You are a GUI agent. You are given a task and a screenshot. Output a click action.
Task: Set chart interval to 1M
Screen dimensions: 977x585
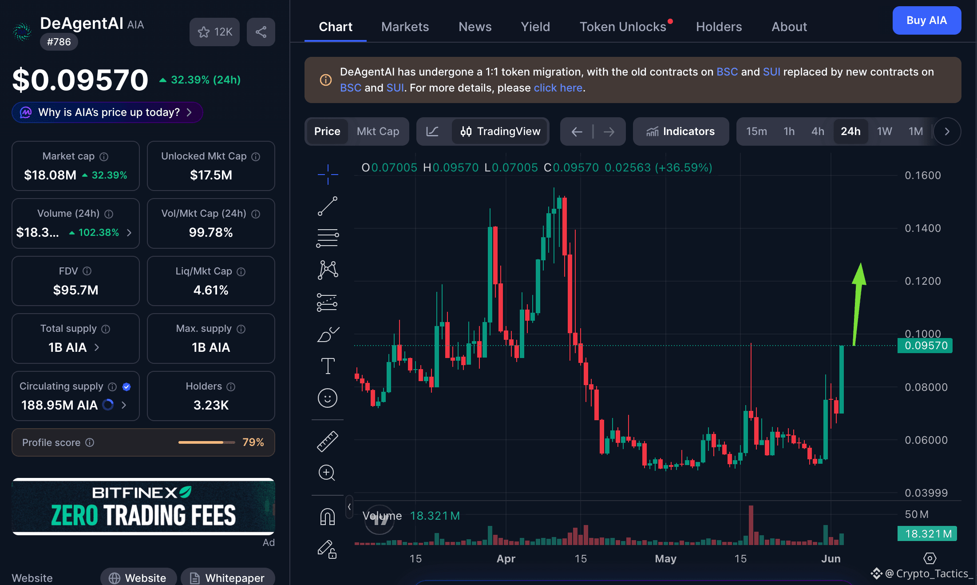coord(915,131)
